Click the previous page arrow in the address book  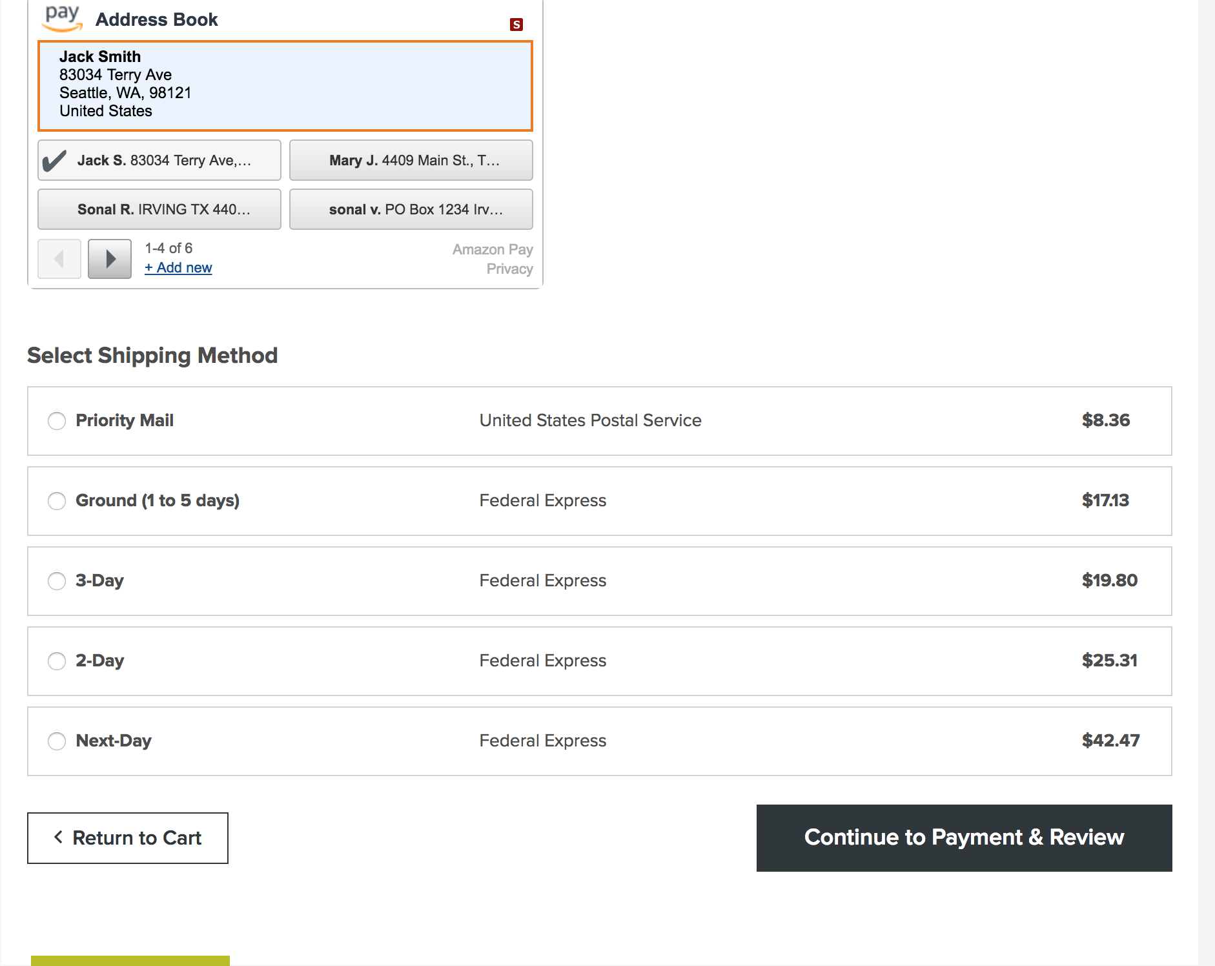click(x=59, y=258)
